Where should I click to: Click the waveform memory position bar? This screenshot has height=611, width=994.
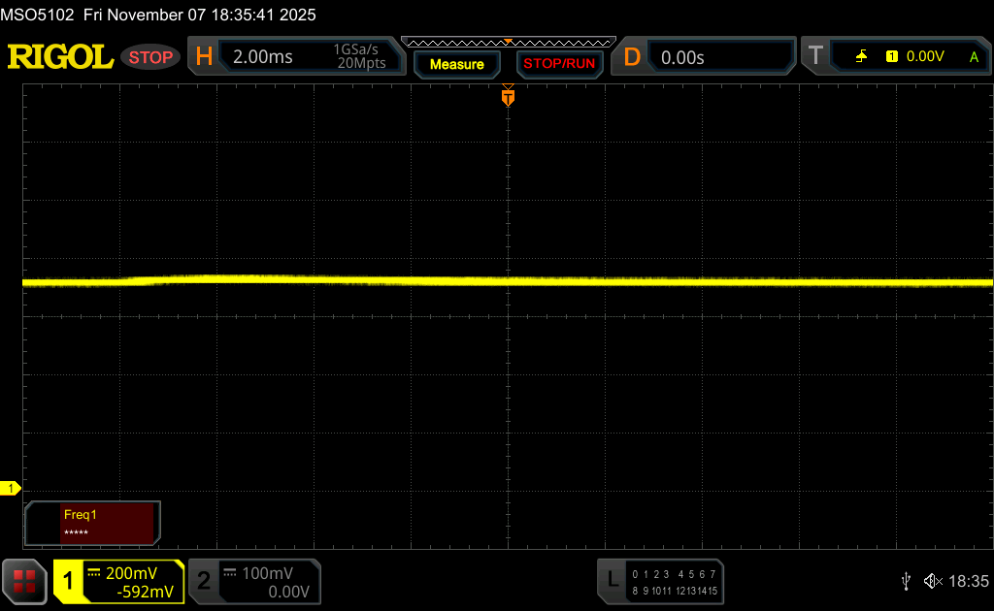(508, 42)
